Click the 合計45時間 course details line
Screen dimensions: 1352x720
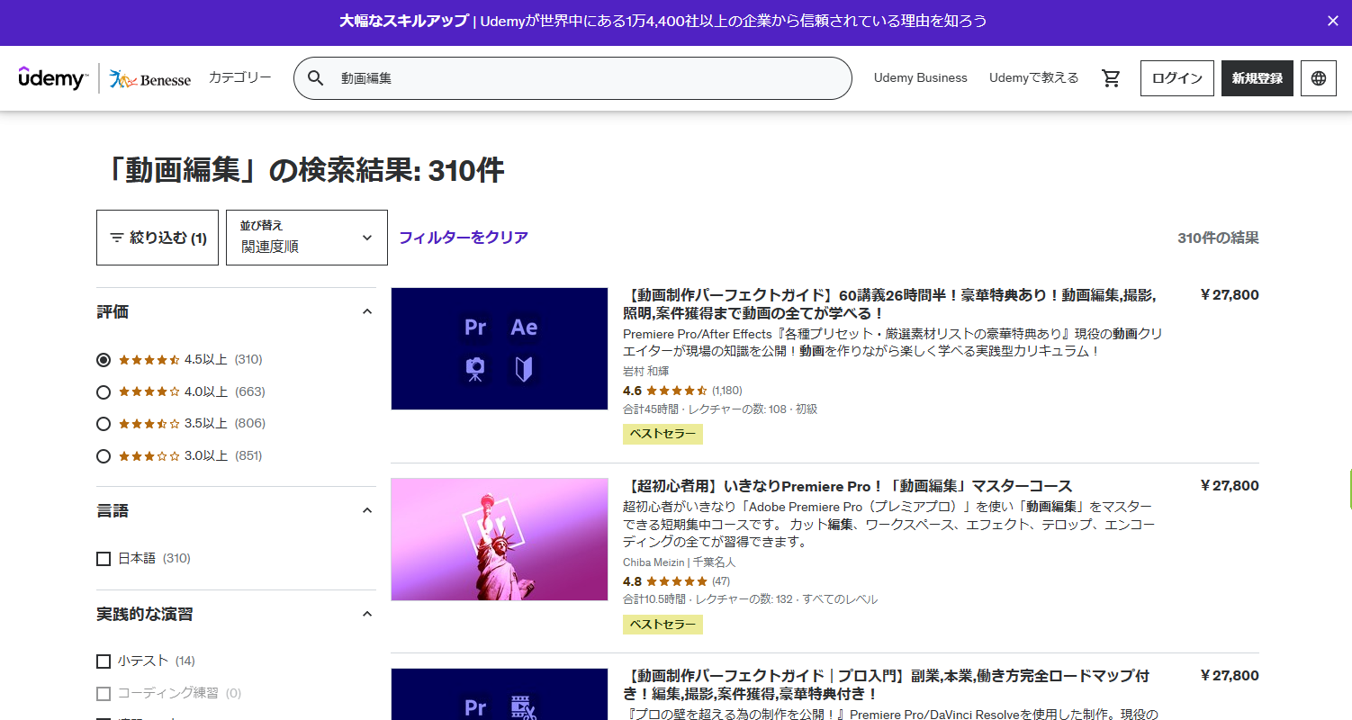[x=720, y=409]
